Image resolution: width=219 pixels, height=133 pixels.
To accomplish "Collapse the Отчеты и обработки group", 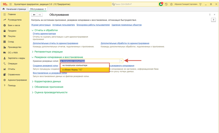I will click(x=45, y=30).
